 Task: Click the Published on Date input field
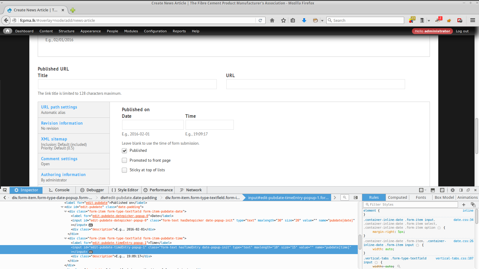point(153,125)
